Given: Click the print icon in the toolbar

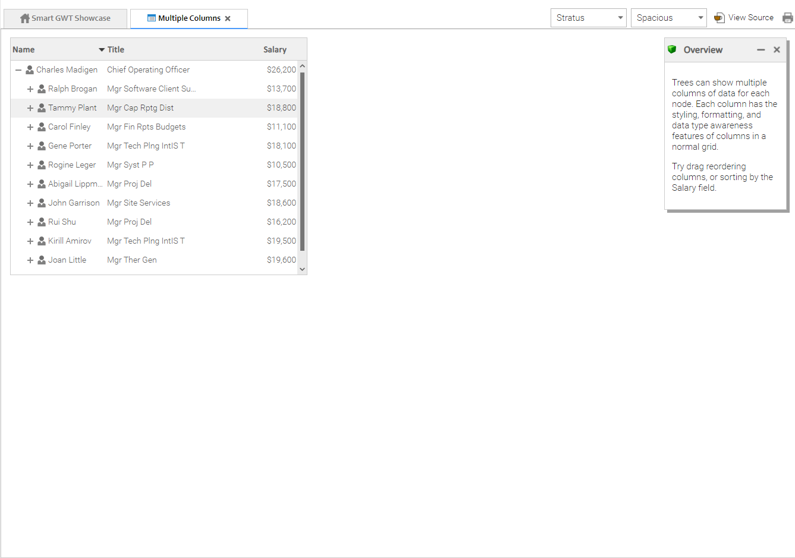Looking at the screenshot, I should pyautogui.click(x=788, y=18).
